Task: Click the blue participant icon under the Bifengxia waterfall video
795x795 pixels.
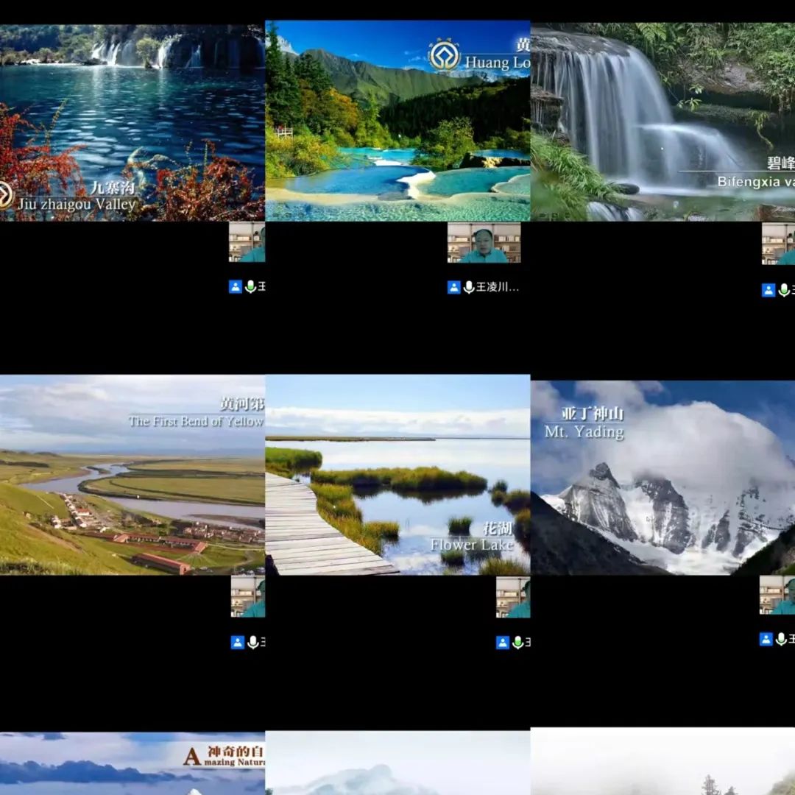Action: tap(768, 290)
